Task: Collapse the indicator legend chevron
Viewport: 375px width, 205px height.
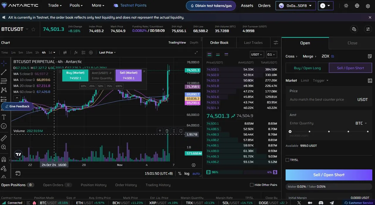Action: coord(17,98)
